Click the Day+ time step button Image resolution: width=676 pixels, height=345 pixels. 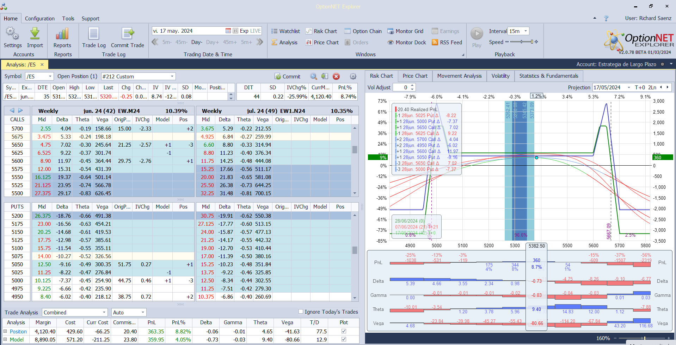click(x=213, y=42)
